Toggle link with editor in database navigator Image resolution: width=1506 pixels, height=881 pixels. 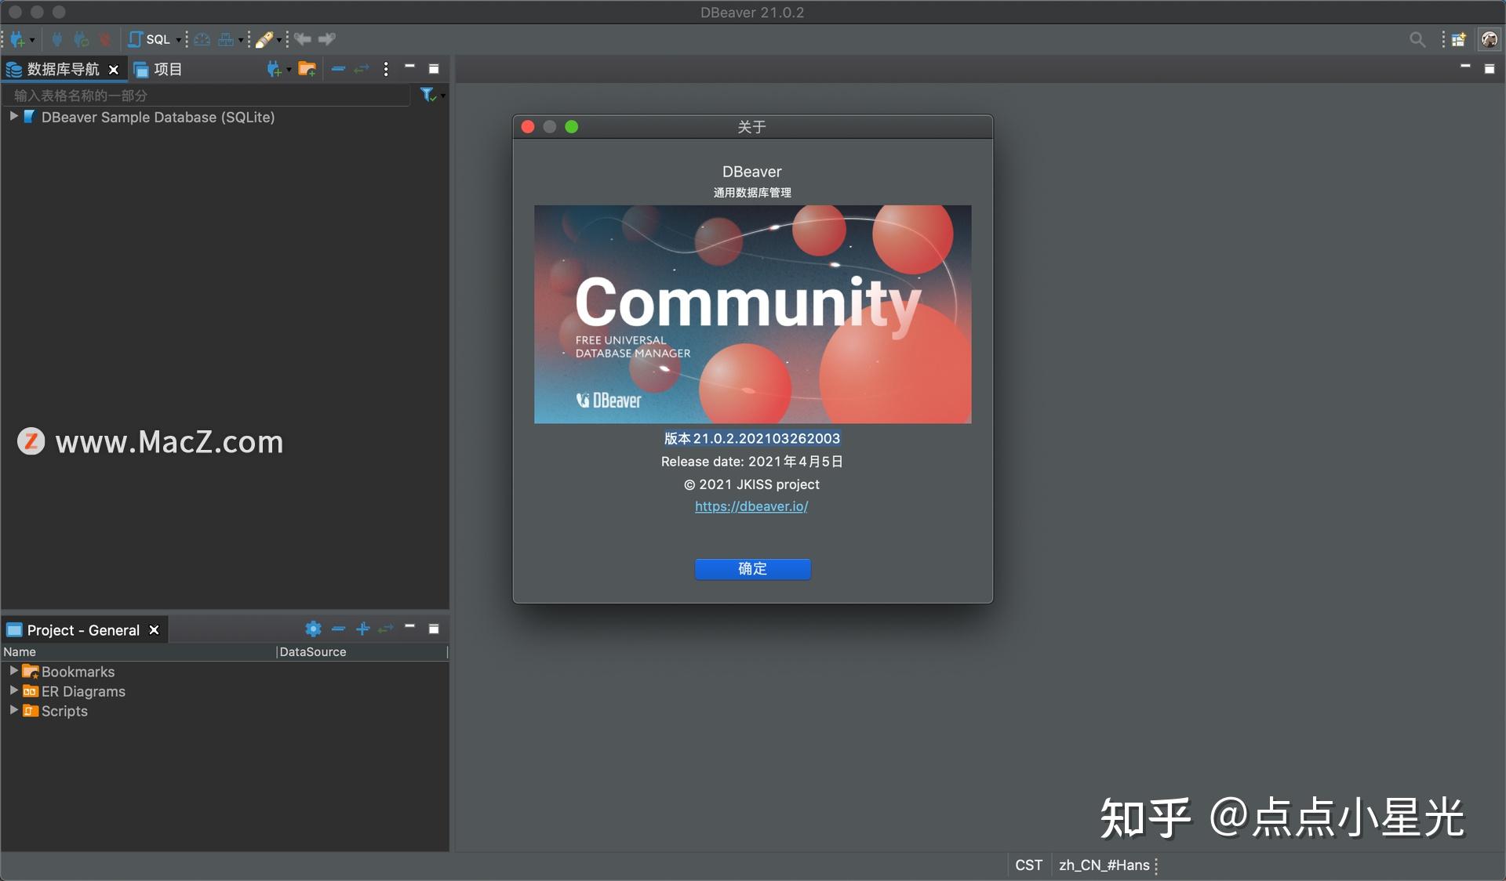[x=362, y=69]
